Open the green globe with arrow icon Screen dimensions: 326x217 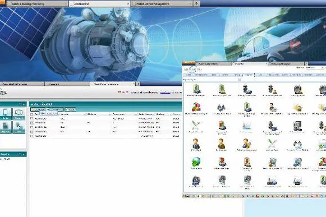[x=196, y=161]
